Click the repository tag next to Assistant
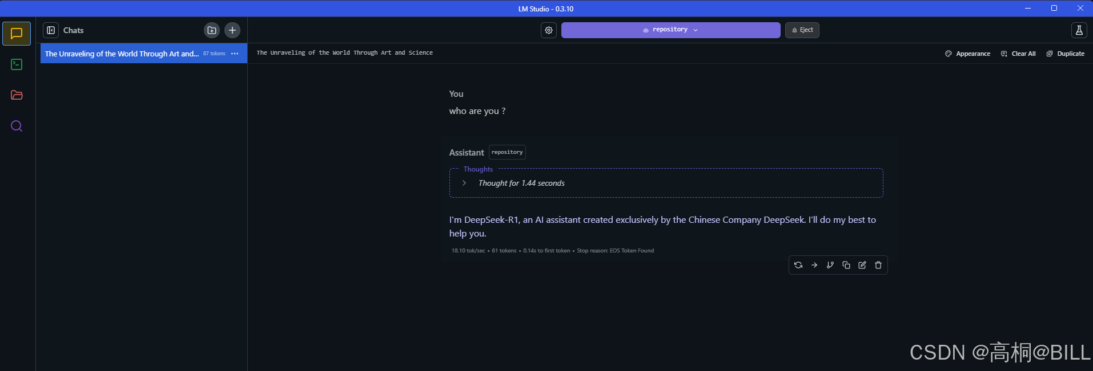Screen dimensions: 1093x371 507,152
